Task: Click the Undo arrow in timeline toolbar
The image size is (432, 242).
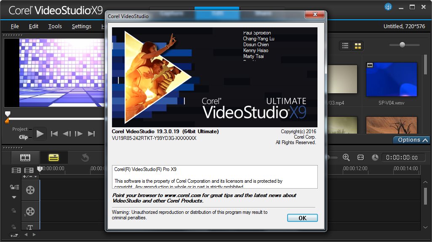Action: pos(85,158)
